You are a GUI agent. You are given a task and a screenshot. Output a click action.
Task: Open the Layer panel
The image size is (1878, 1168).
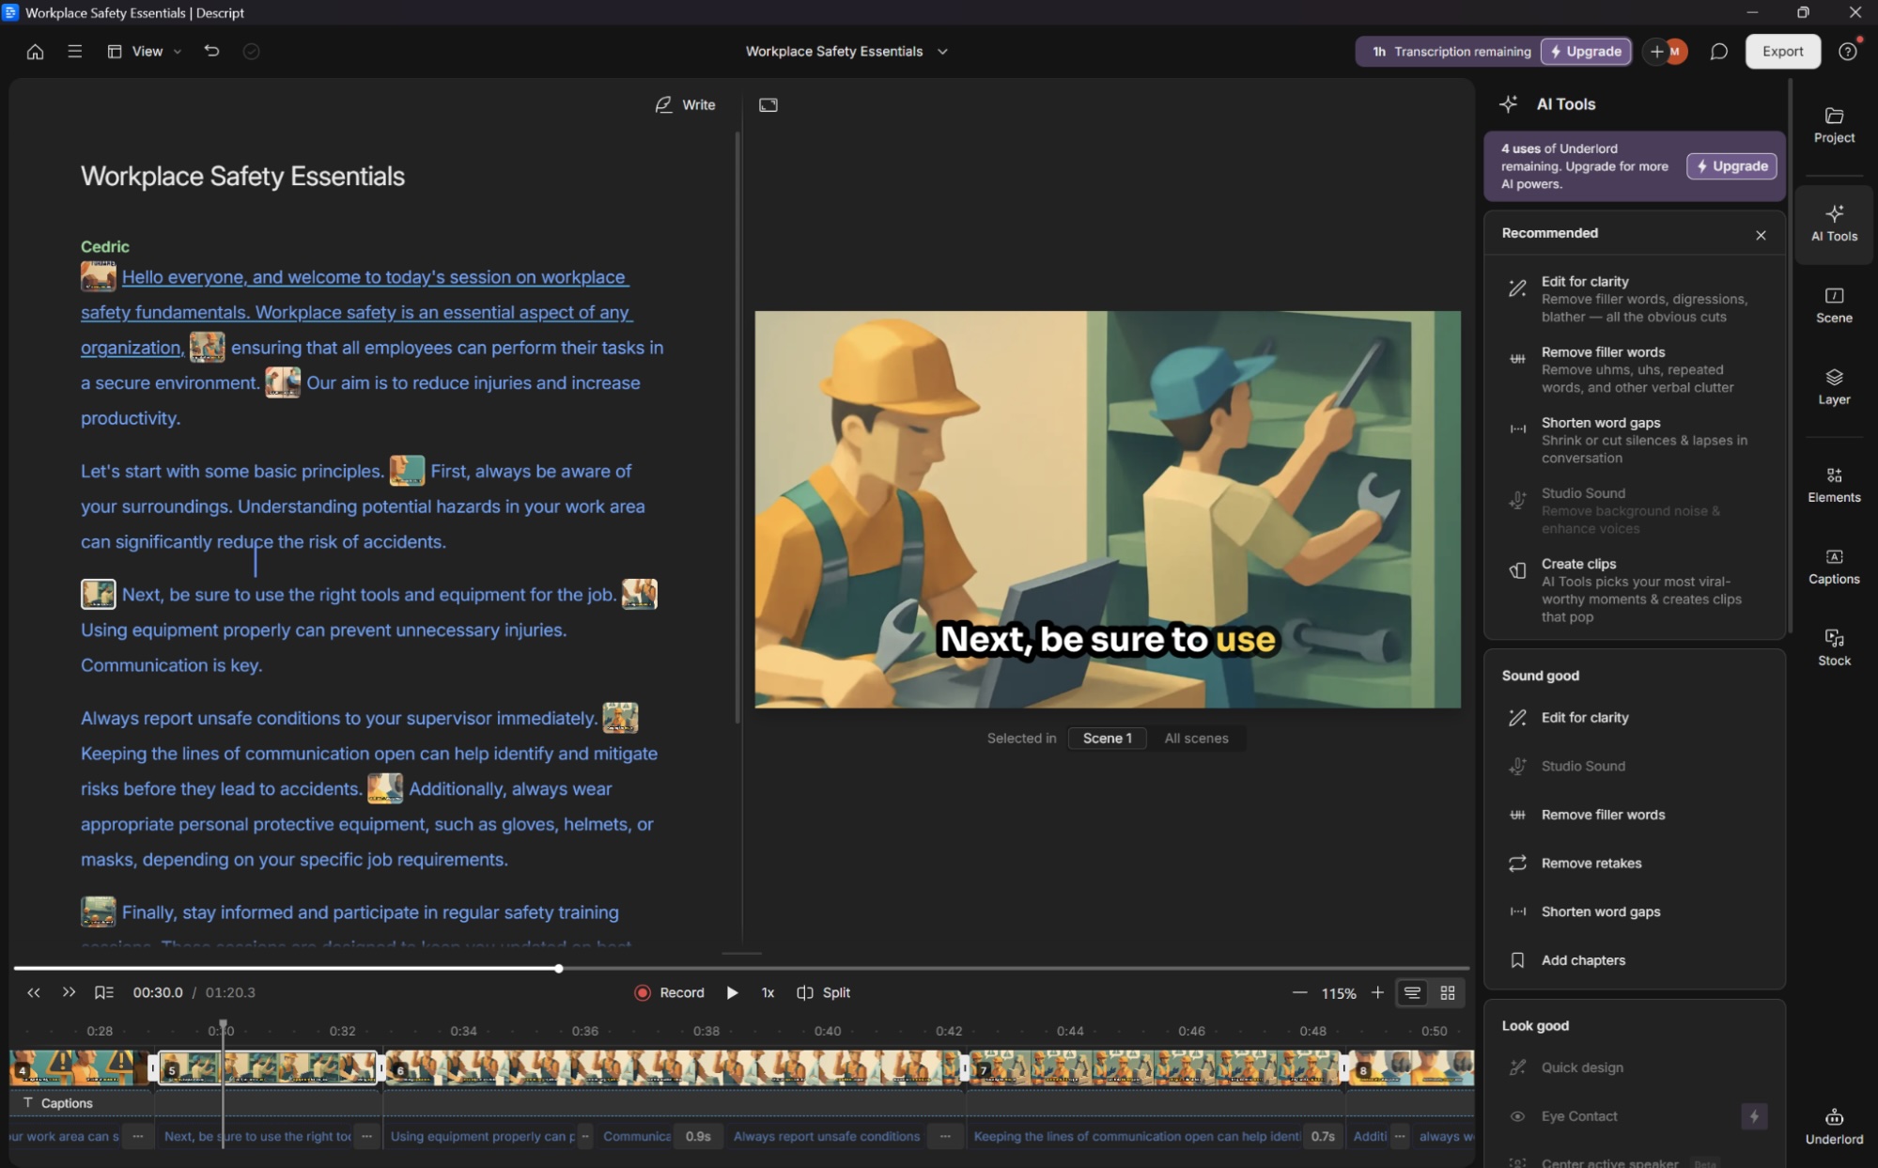coord(1833,386)
